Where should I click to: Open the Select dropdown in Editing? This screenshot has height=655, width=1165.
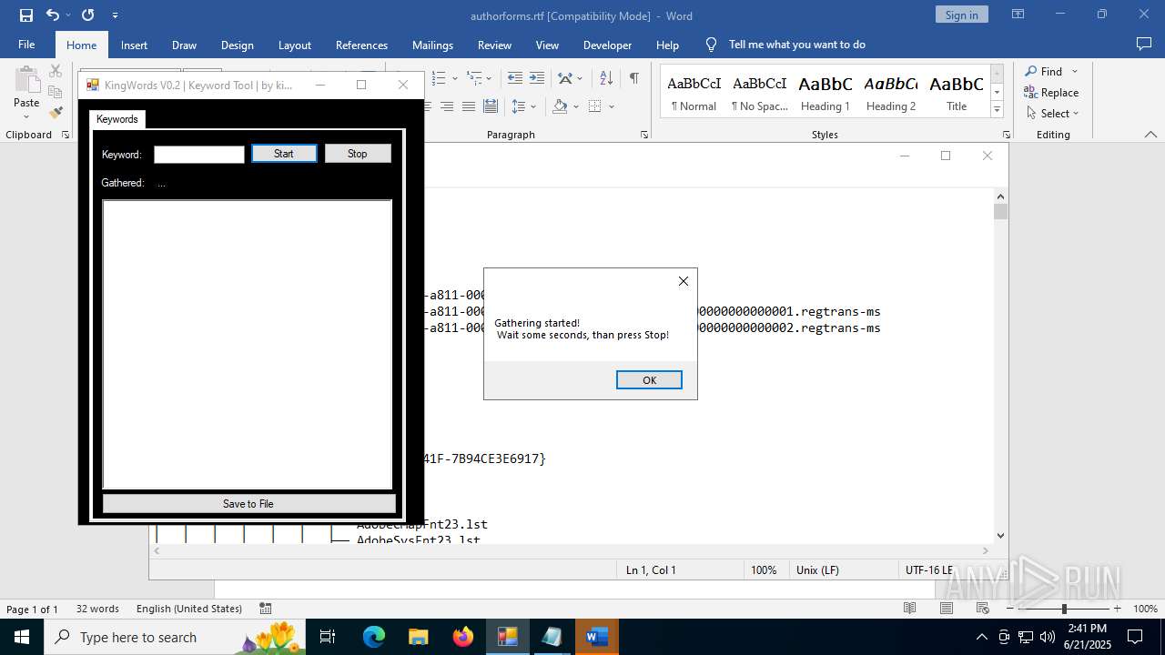(1053, 113)
